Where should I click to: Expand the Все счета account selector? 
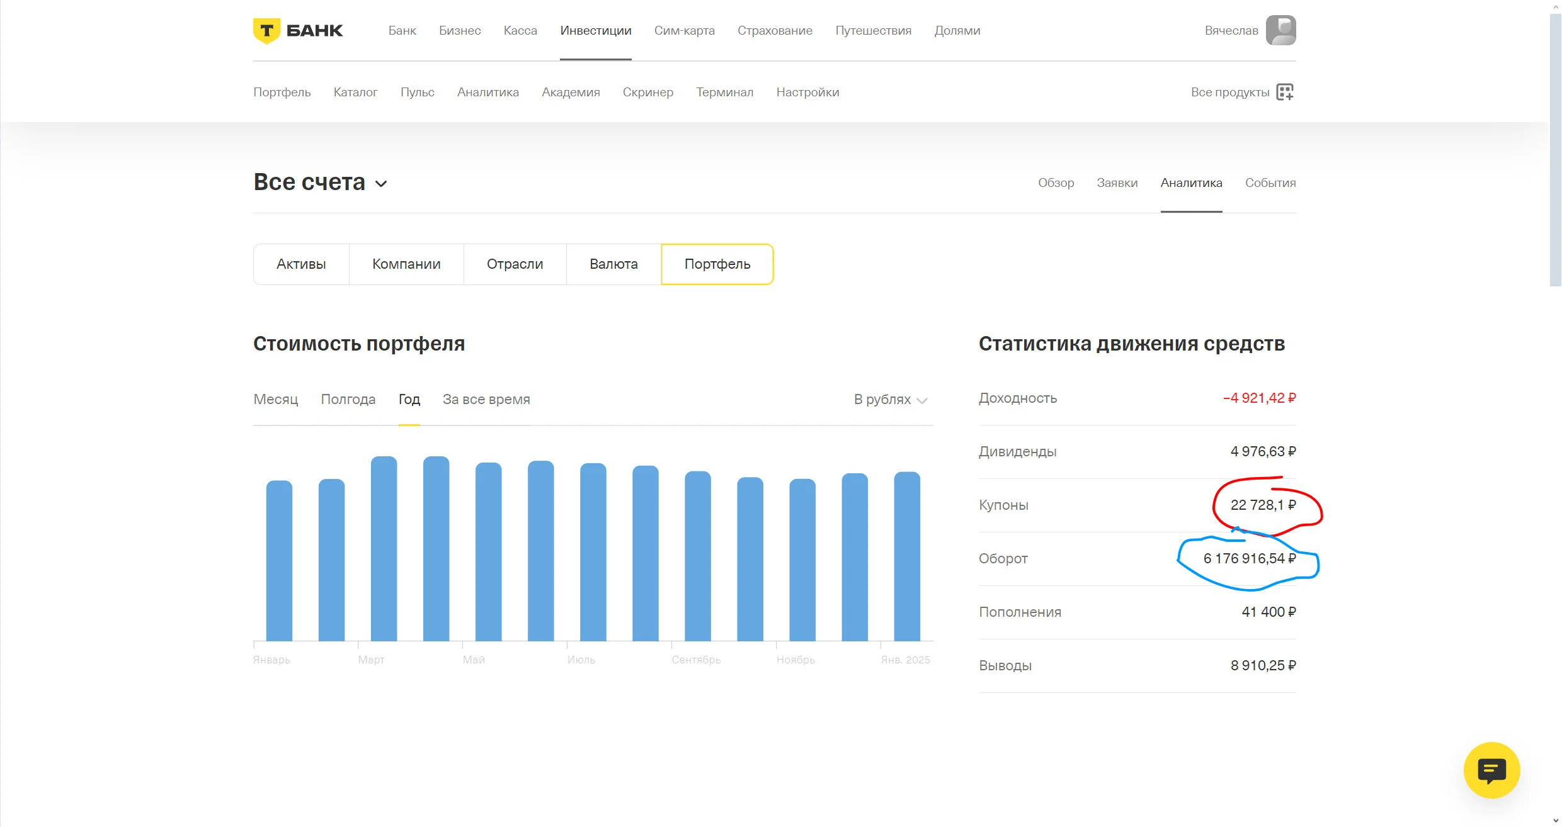pos(321,183)
